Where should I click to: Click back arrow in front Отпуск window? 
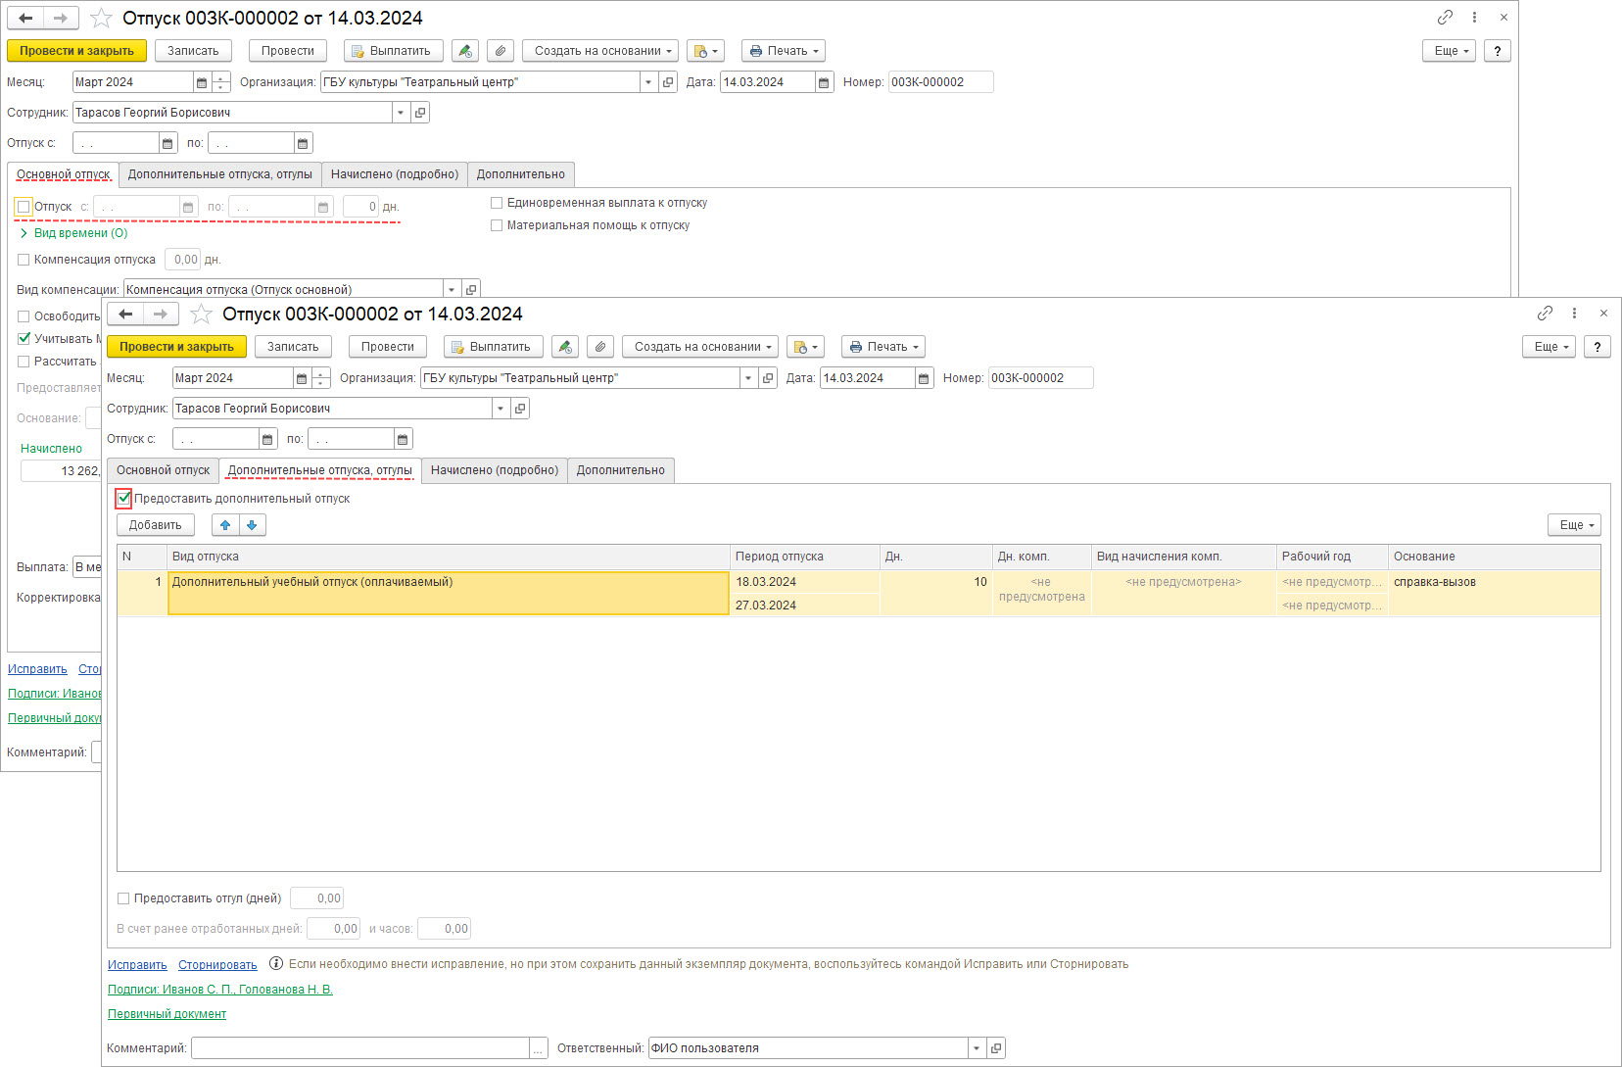[125, 315]
